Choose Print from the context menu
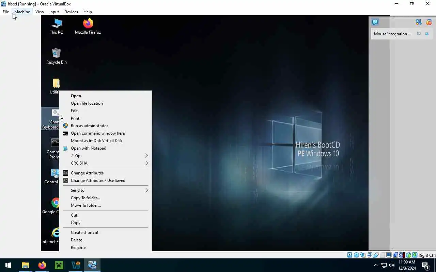The height and width of the screenshot is (272, 436). 105,118
